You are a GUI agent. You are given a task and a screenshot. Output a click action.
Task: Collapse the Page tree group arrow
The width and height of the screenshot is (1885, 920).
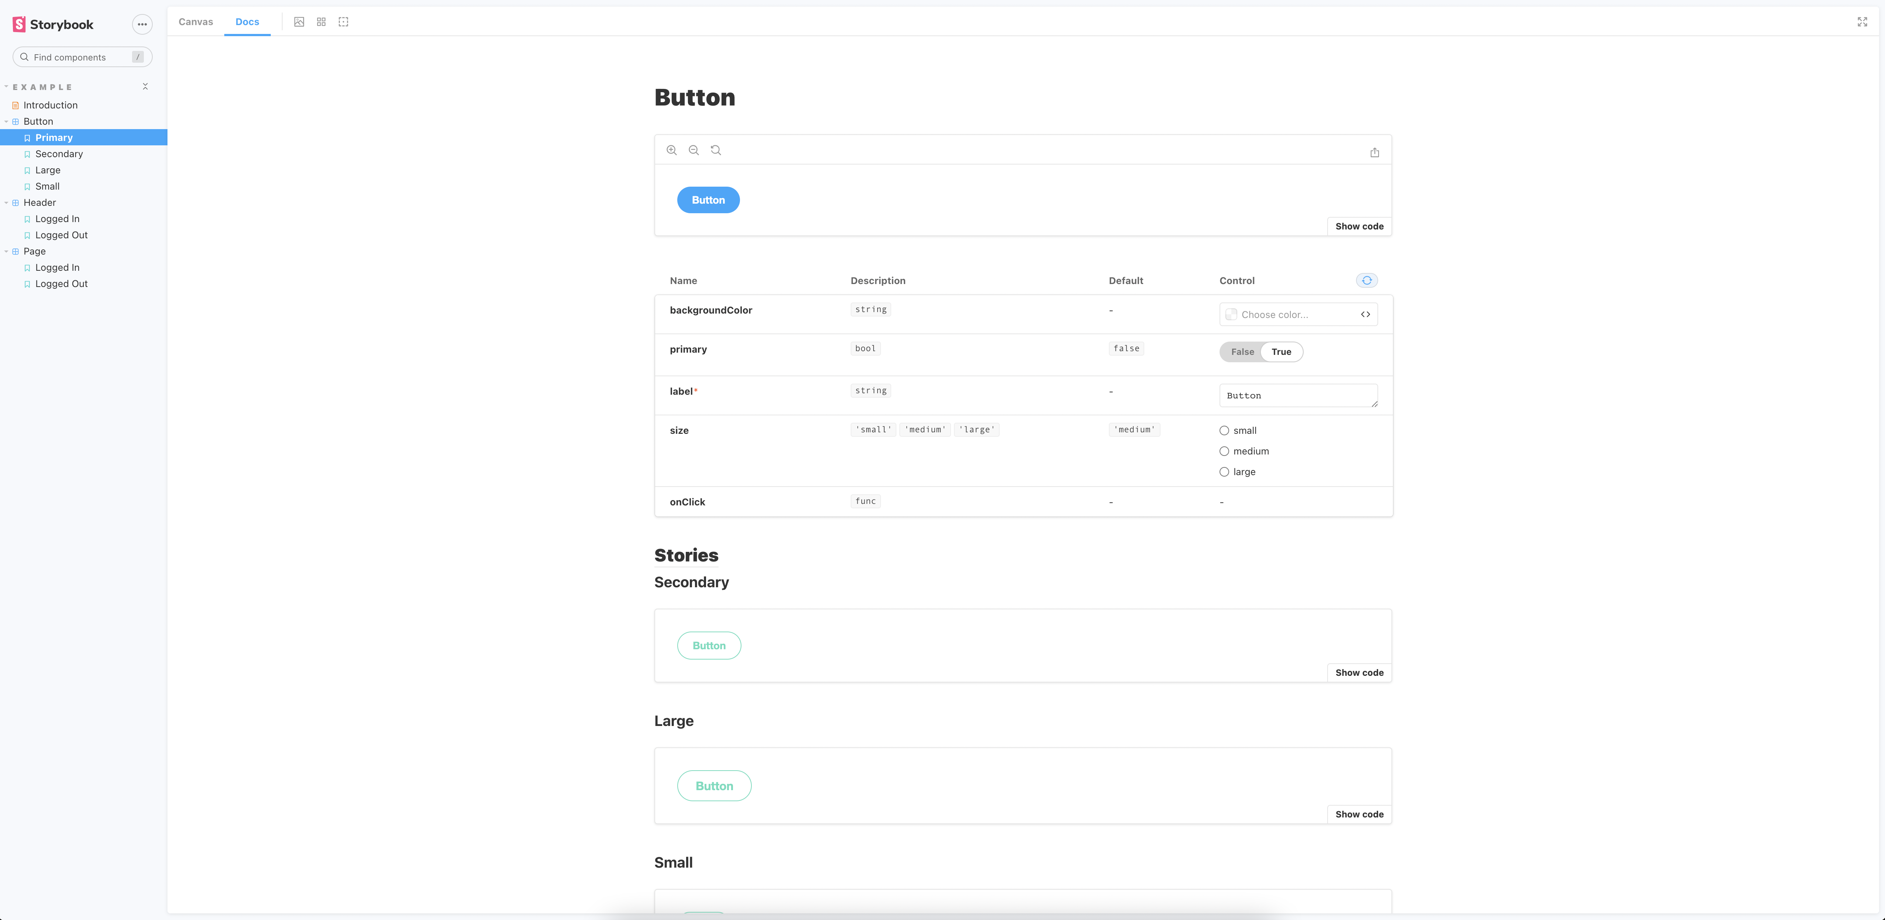click(x=7, y=251)
